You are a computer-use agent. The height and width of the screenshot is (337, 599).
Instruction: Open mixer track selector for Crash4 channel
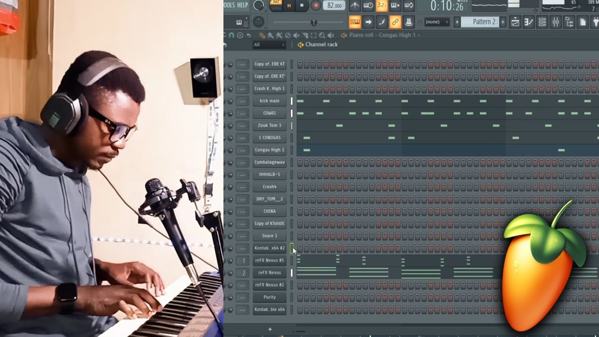tap(243, 187)
